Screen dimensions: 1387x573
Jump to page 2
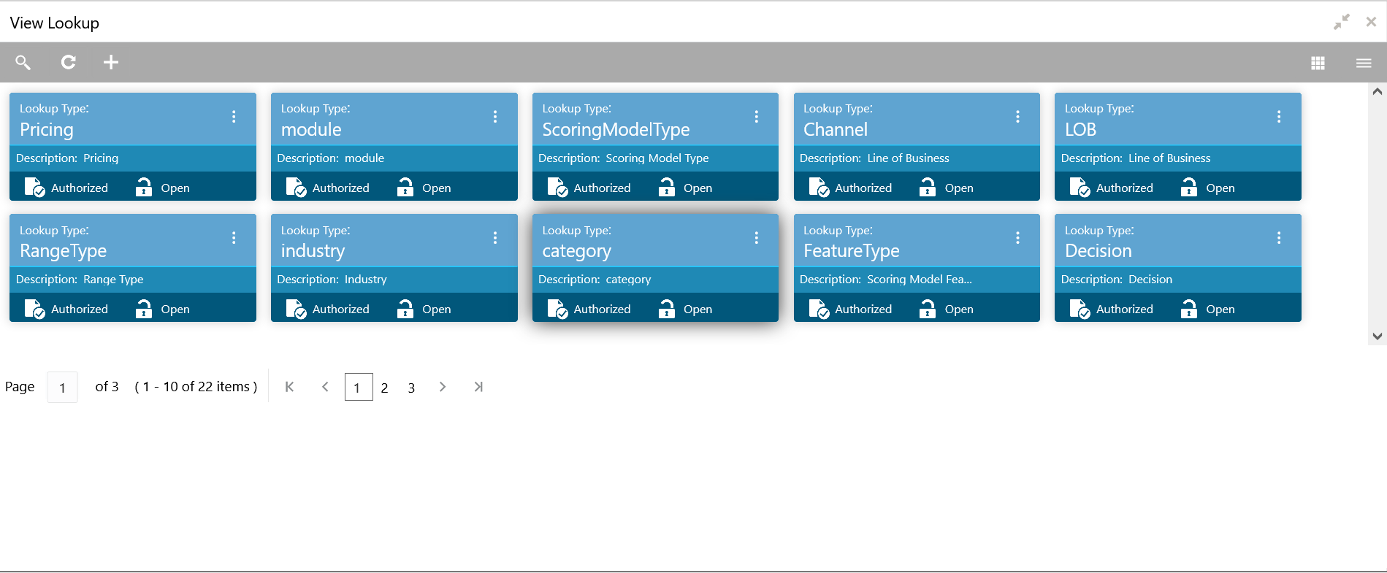(x=384, y=388)
